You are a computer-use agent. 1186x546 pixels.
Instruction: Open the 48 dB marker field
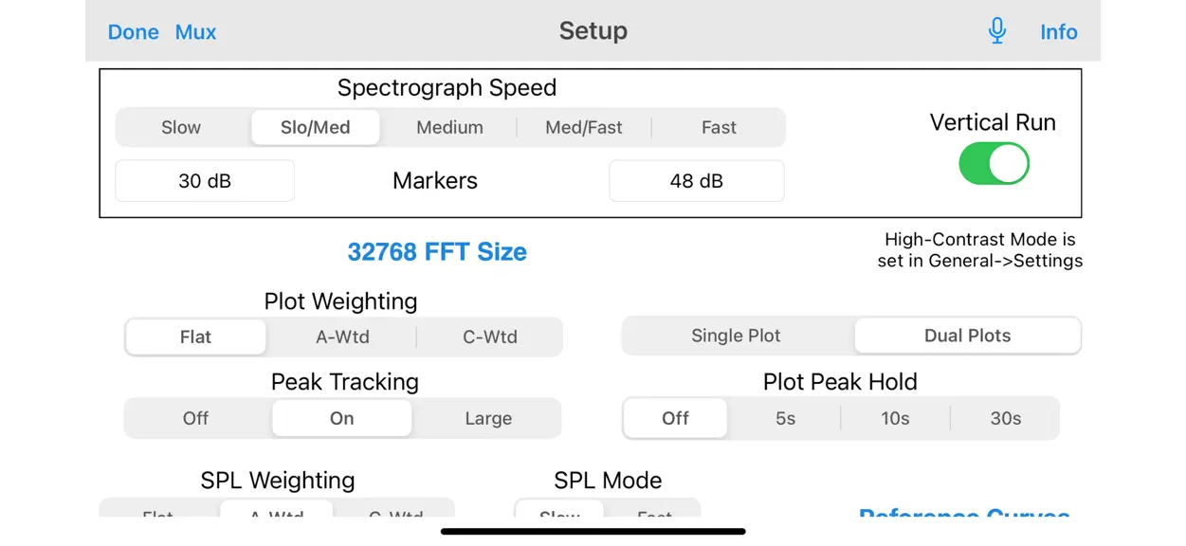point(697,181)
